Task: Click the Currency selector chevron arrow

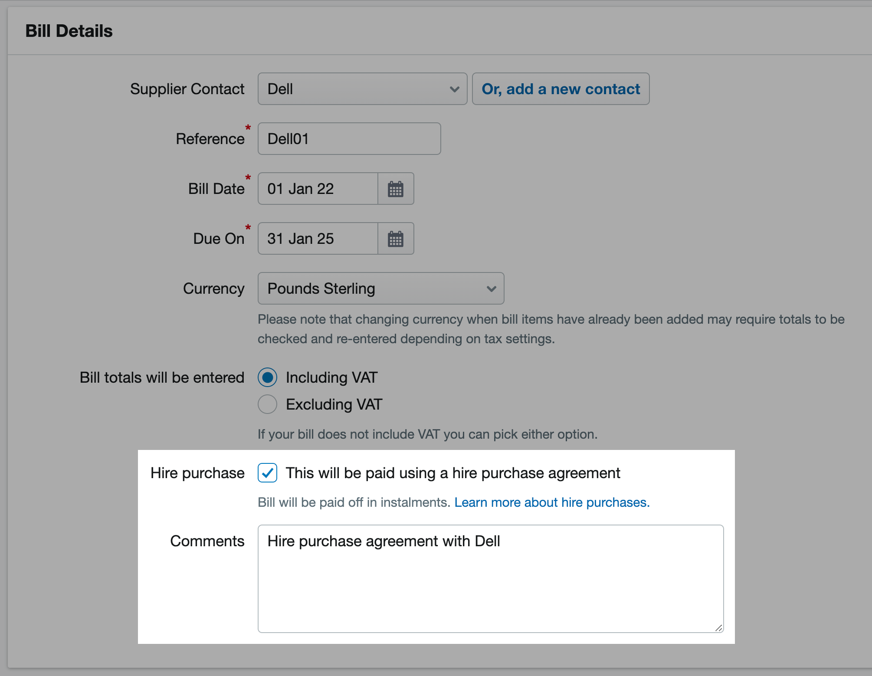Action: pos(491,288)
